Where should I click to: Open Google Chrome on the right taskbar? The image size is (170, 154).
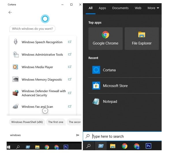[x=125, y=146]
